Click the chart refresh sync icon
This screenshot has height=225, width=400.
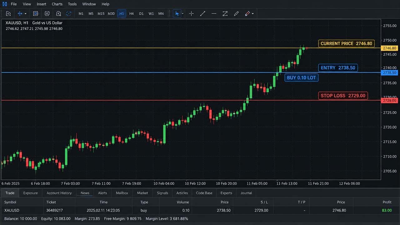69,13
